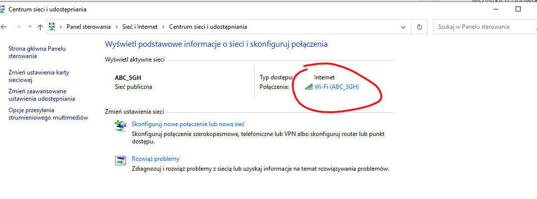
Task: Open Zmień ustawienia karty sieciowej
Action: point(39,76)
